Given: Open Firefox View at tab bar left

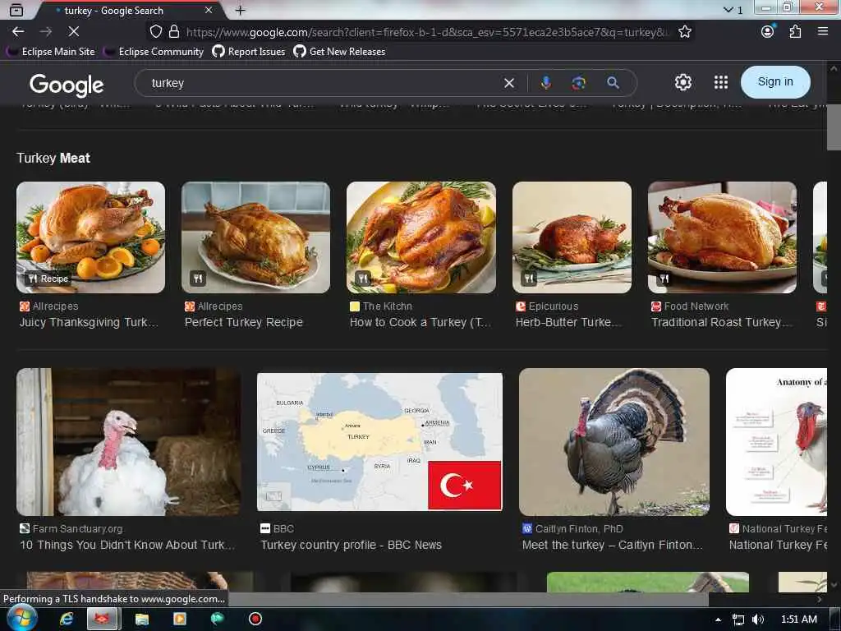Looking at the screenshot, I should tap(16, 10).
